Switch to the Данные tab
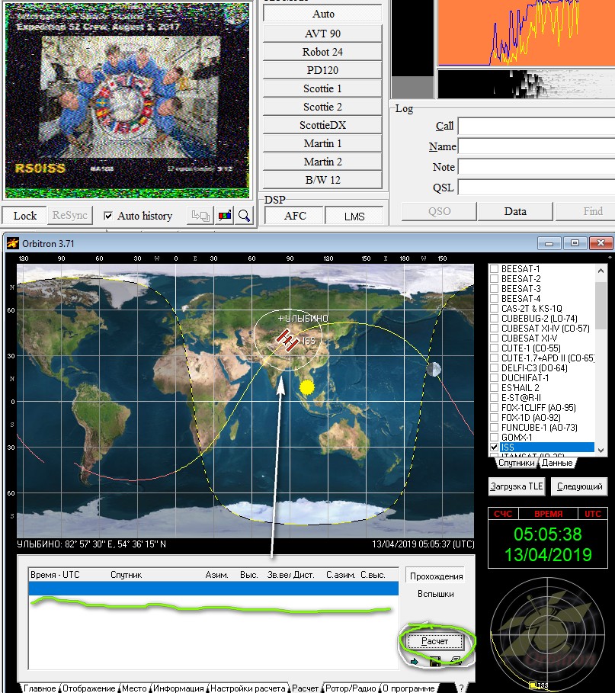Viewport: 615px width, 693px height. tap(557, 463)
